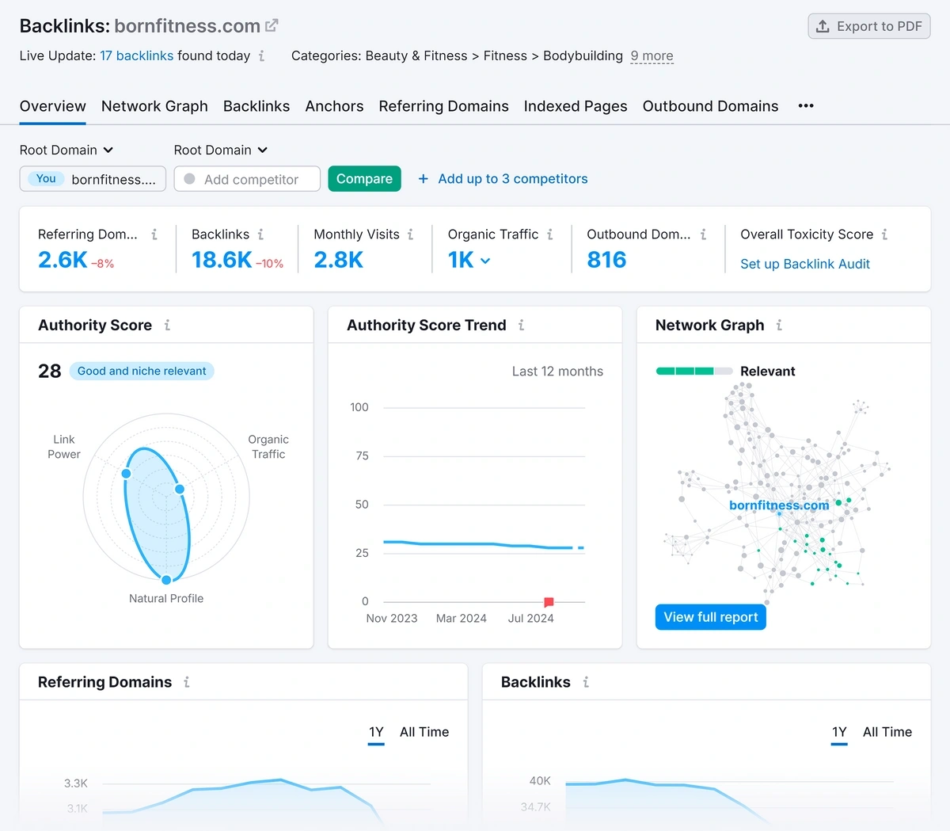Show info for Outbound Domains metric
The image size is (950, 831).
click(703, 234)
